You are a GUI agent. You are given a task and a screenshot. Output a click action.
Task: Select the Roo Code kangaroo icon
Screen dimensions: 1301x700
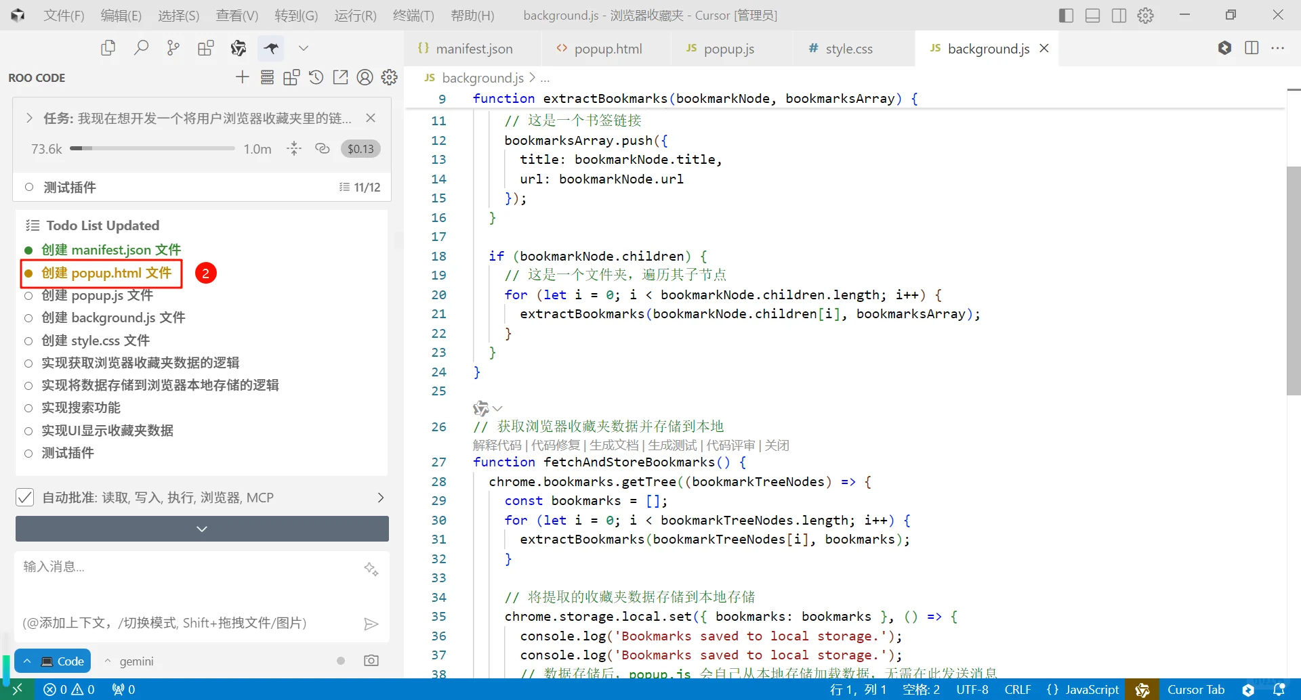click(271, 48)
